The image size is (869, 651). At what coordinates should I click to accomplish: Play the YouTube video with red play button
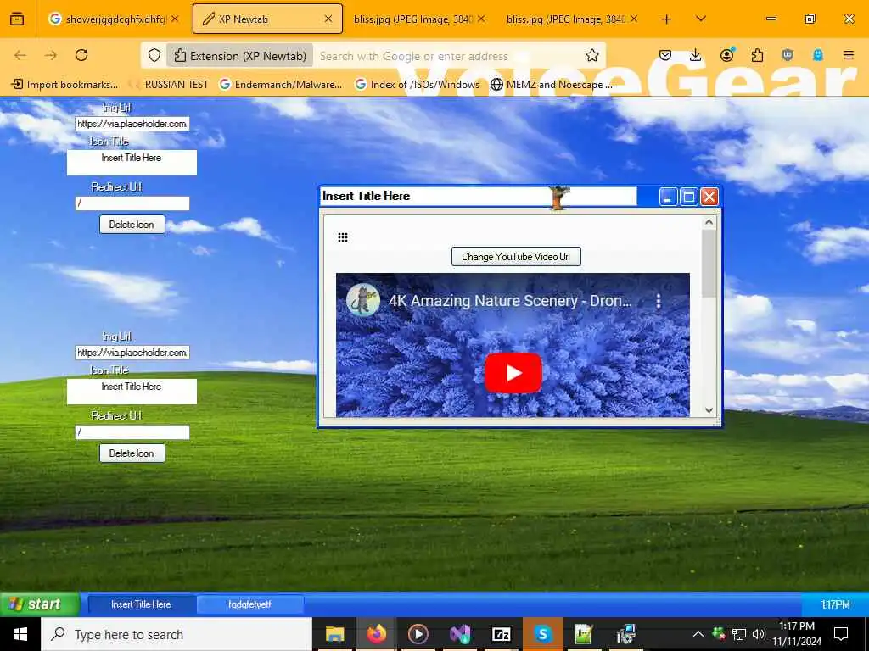(x=513, y=373)
